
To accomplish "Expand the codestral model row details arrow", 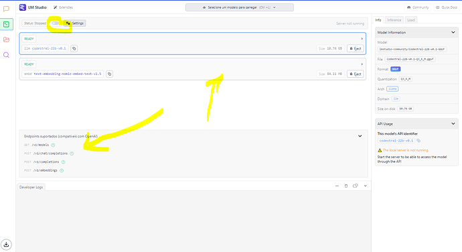I will click(362, 39).
